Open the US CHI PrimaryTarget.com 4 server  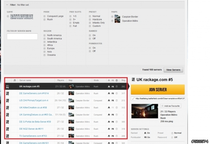click(x=33, y=100)
